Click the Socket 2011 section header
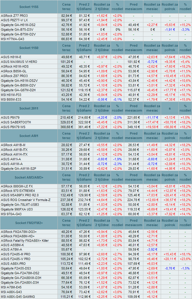The width and height of the screenshot is (192, 299). tap(29, 108)
